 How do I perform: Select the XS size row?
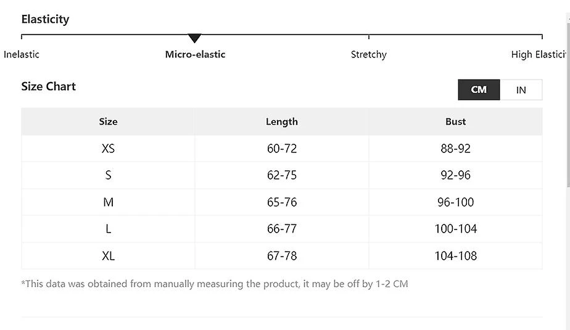(108, 149)
